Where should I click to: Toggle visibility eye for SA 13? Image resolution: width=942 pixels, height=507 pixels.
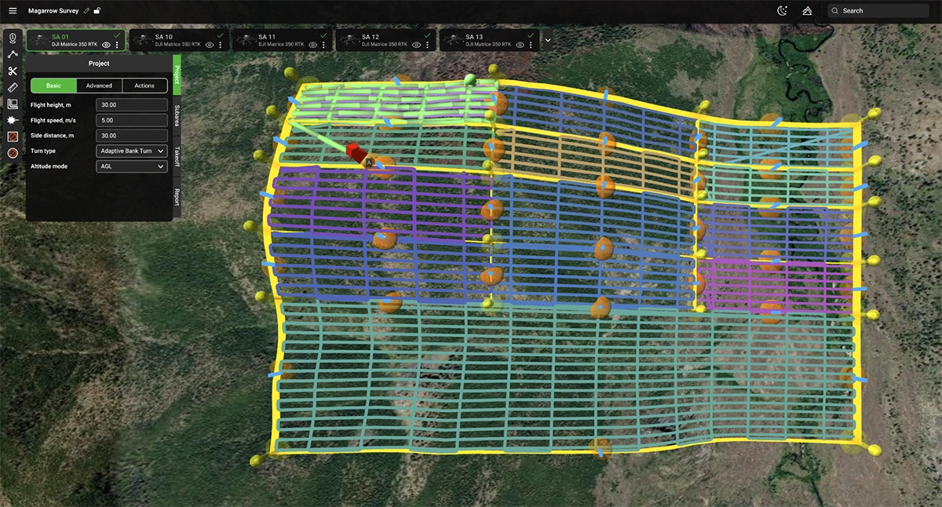(520, 46)
